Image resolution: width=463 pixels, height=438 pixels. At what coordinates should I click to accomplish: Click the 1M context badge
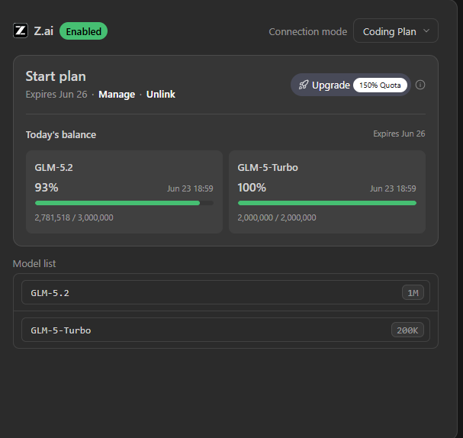pos(413,293)
